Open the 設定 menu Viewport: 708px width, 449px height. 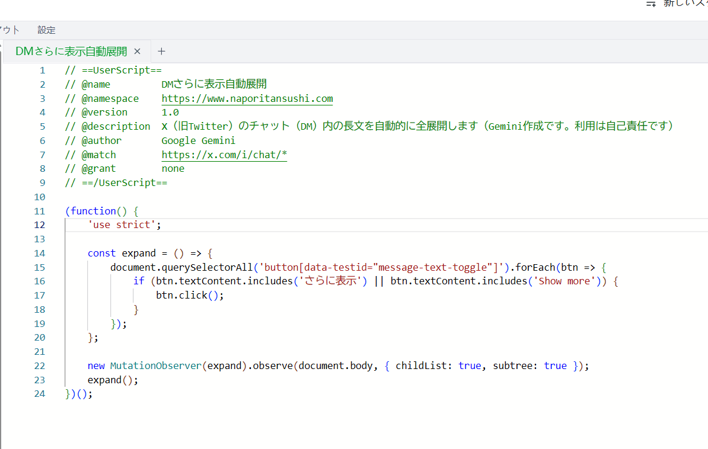click(x=46, y=30)
